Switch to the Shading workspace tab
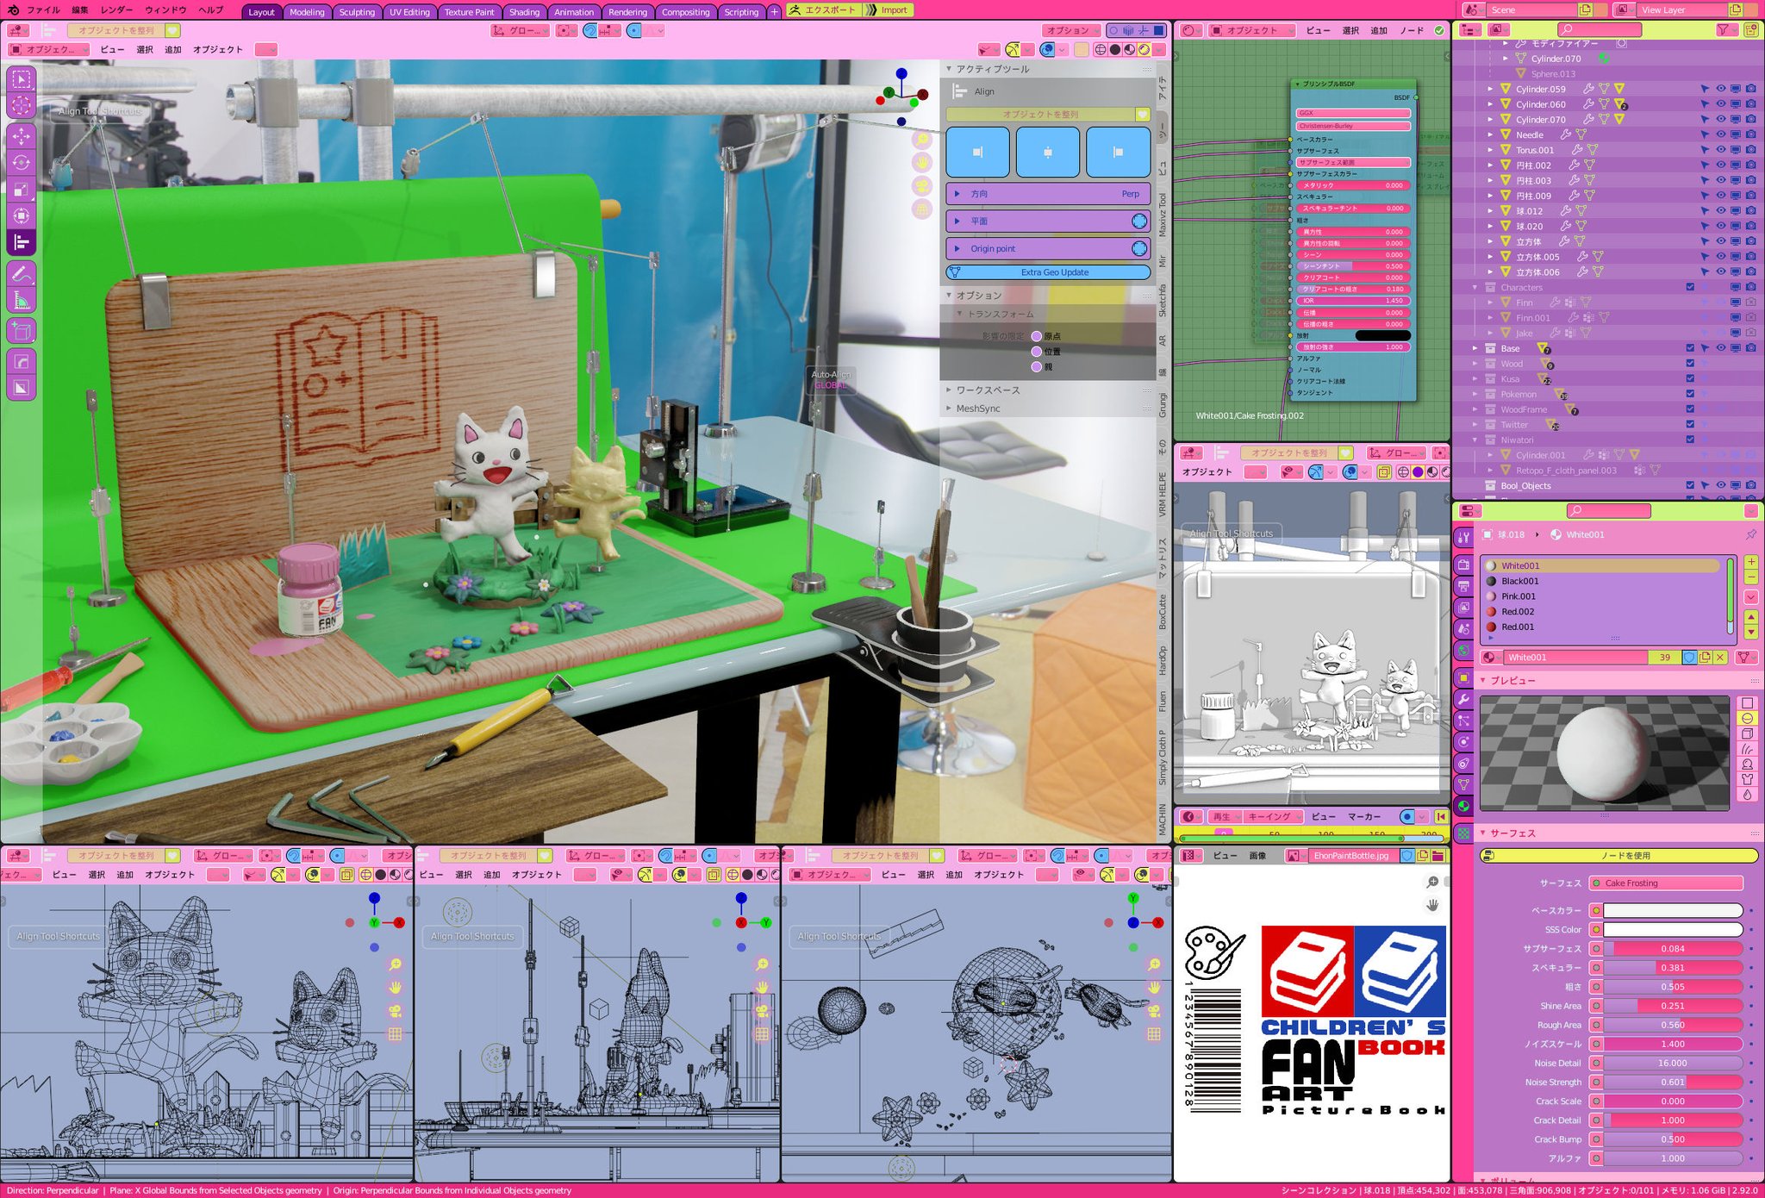The height and width of the screenshot is (1198, 1765). pyautogui.click(x=524, y=12)
